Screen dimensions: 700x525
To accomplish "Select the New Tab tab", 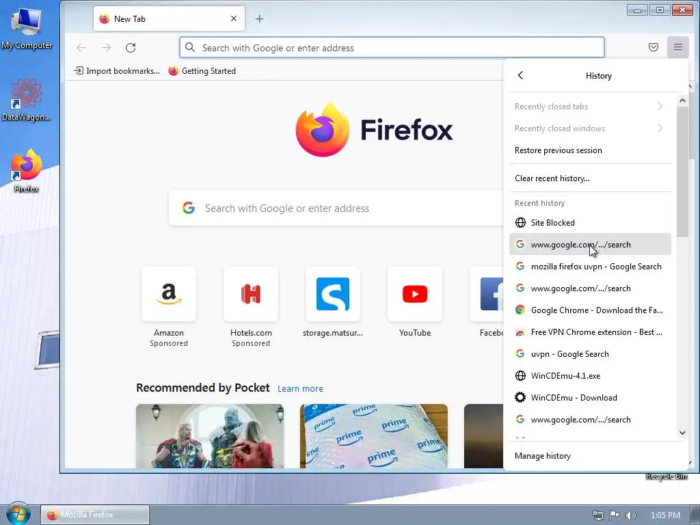I will tap(169, 18).
